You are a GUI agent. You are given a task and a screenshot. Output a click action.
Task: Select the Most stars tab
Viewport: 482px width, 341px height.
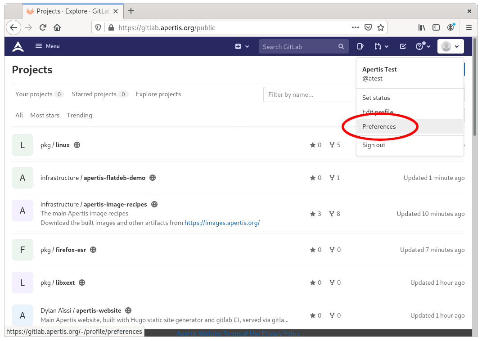pyautogui.click(x=45, y=115)
